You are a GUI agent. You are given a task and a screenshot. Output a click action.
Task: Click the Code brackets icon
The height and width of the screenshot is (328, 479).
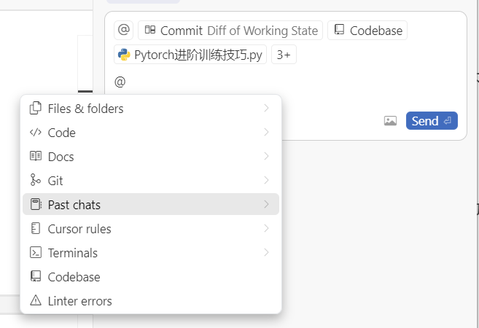(x=35, y=133)
